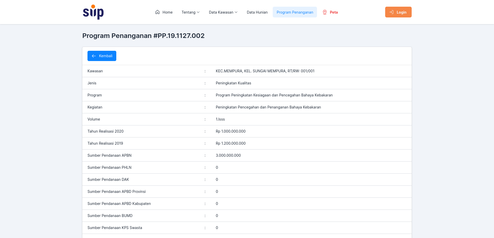Click the Volume value 1.lsss
Viewport: 494px width, 238px height.
[x=220, y=119]
